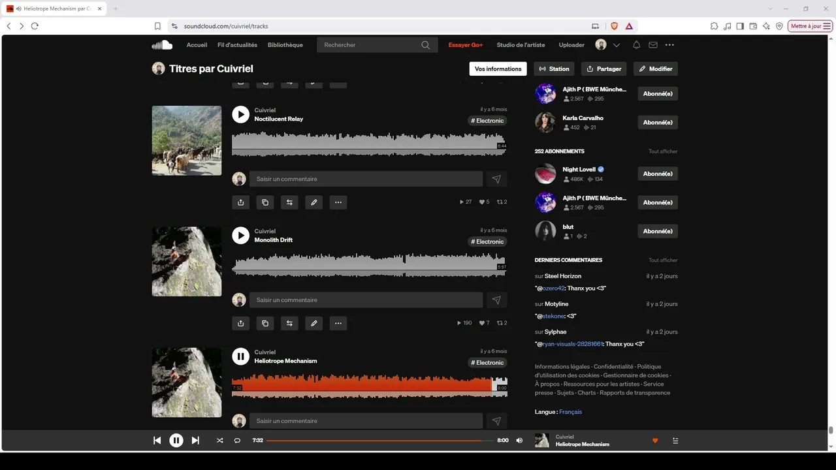Share the Monolith Drift track
Image resolution: width=836 pixels, height=470 pixels.
pyautogui.click(x=240, y=323)
